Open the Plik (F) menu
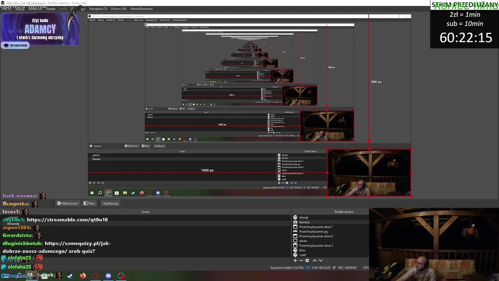 coord(7,9)
